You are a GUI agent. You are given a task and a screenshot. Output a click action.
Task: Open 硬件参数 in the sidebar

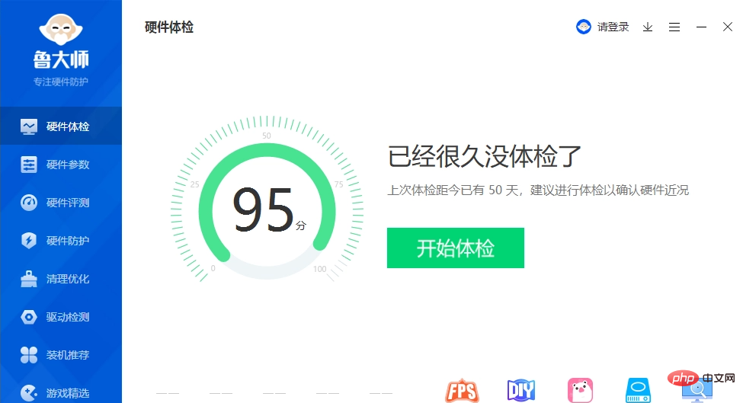[x=61, y=165]
